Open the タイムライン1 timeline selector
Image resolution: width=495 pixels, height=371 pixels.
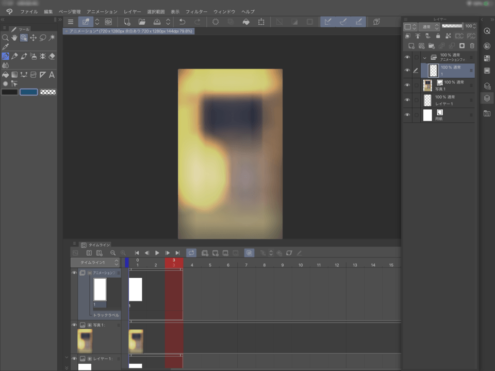[95, 262]
